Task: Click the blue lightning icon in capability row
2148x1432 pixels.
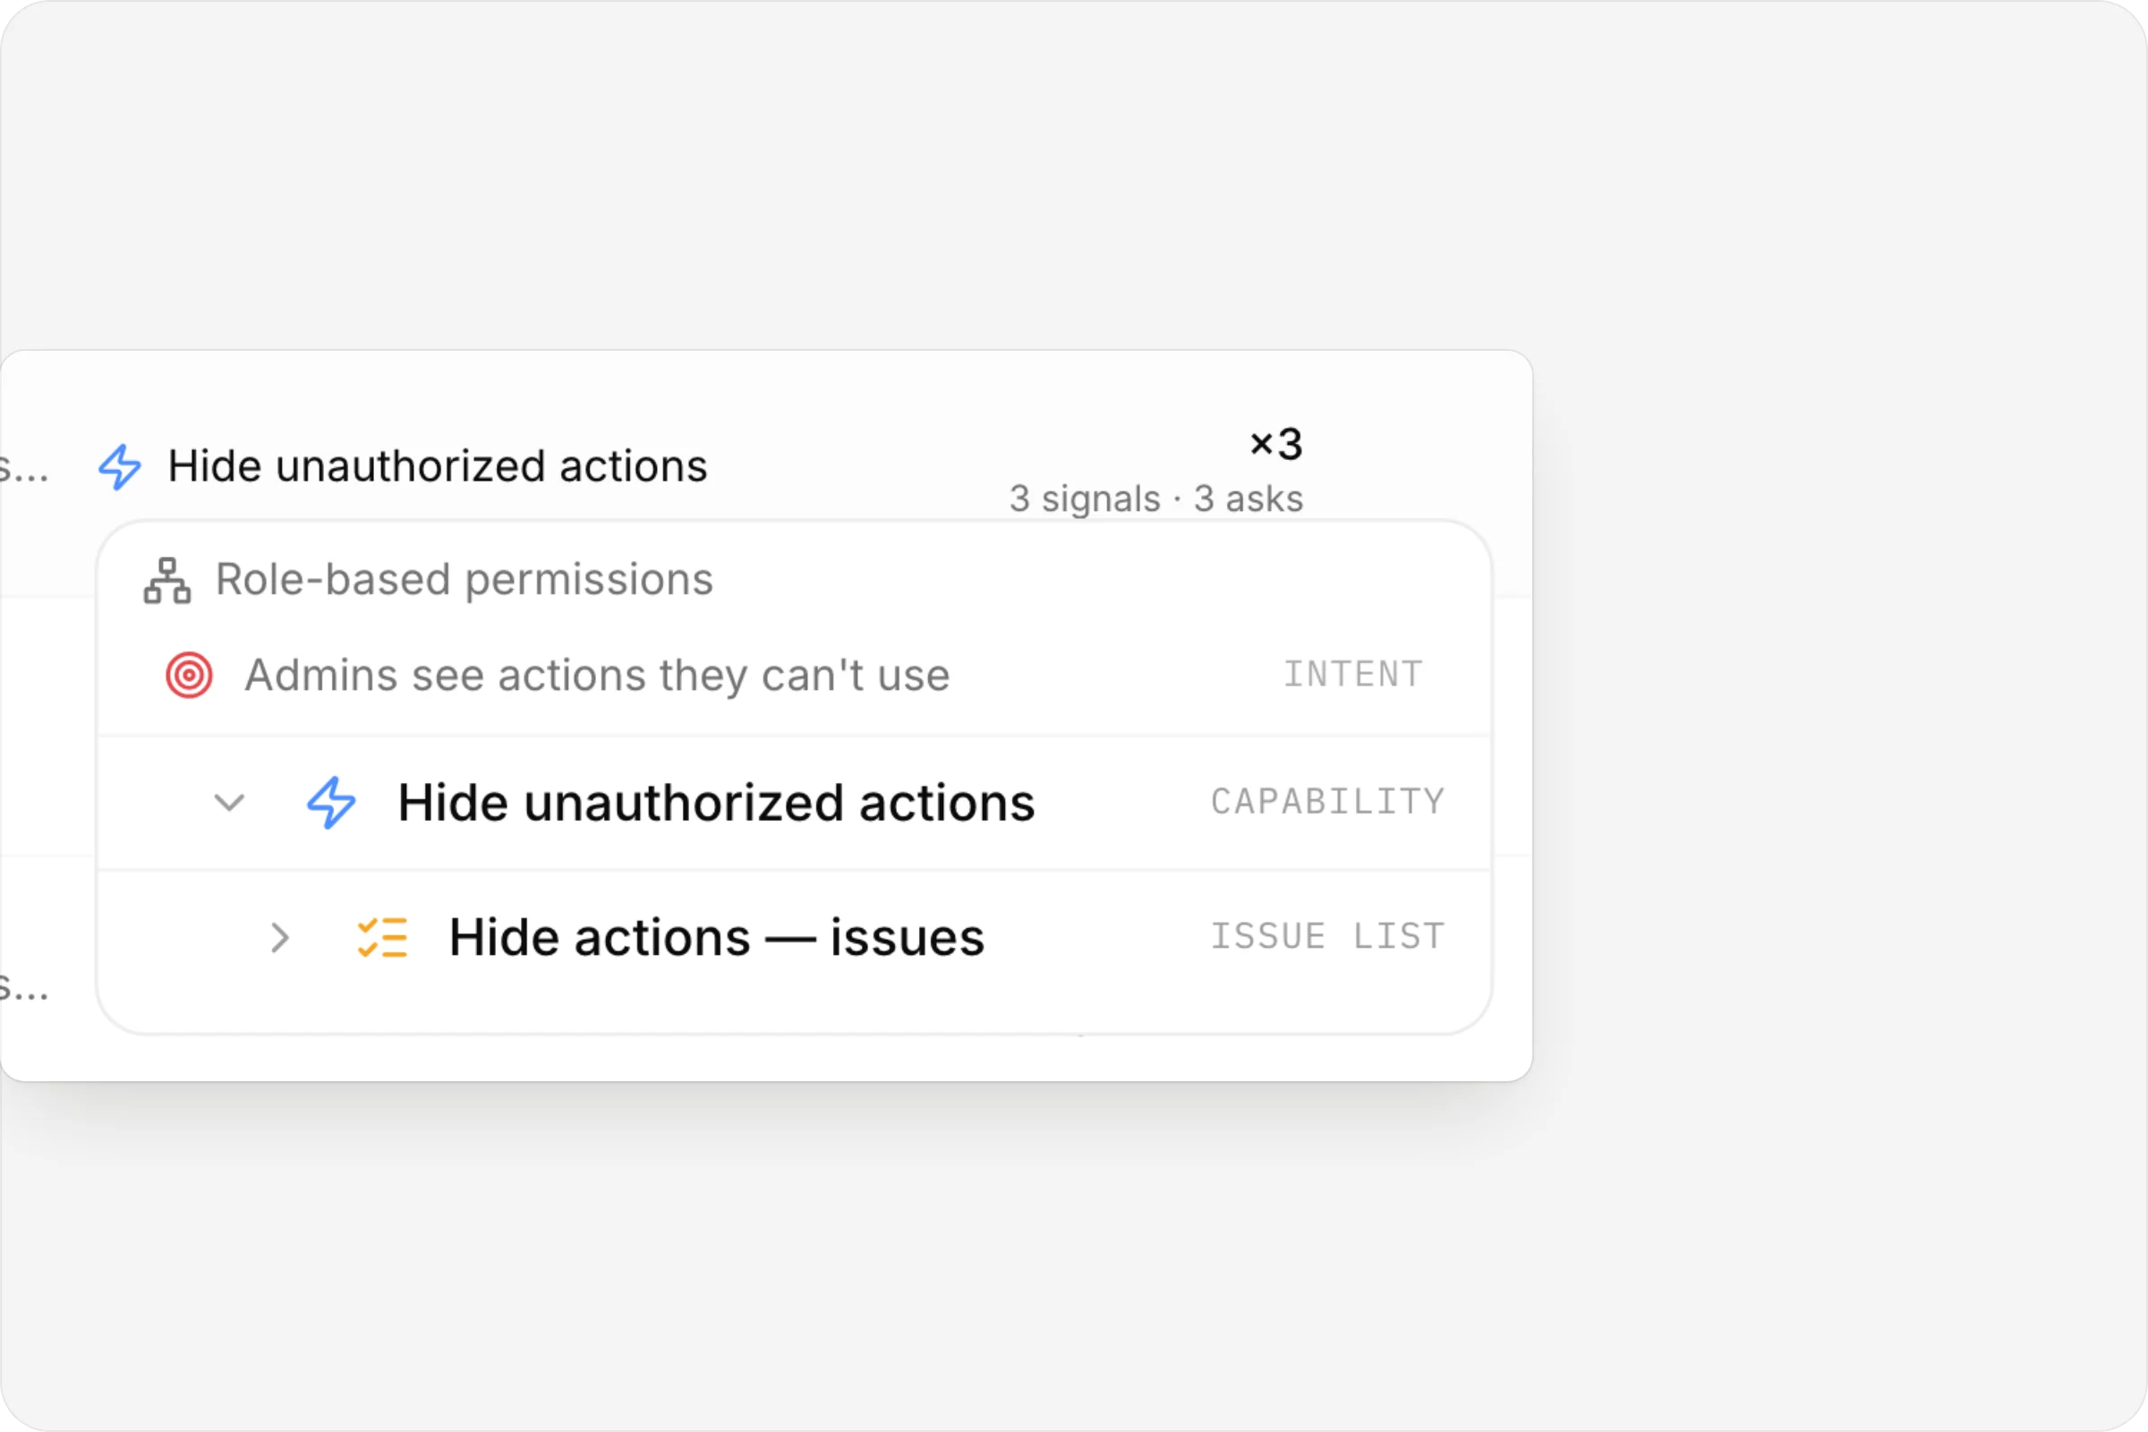Action: point(330,803)
